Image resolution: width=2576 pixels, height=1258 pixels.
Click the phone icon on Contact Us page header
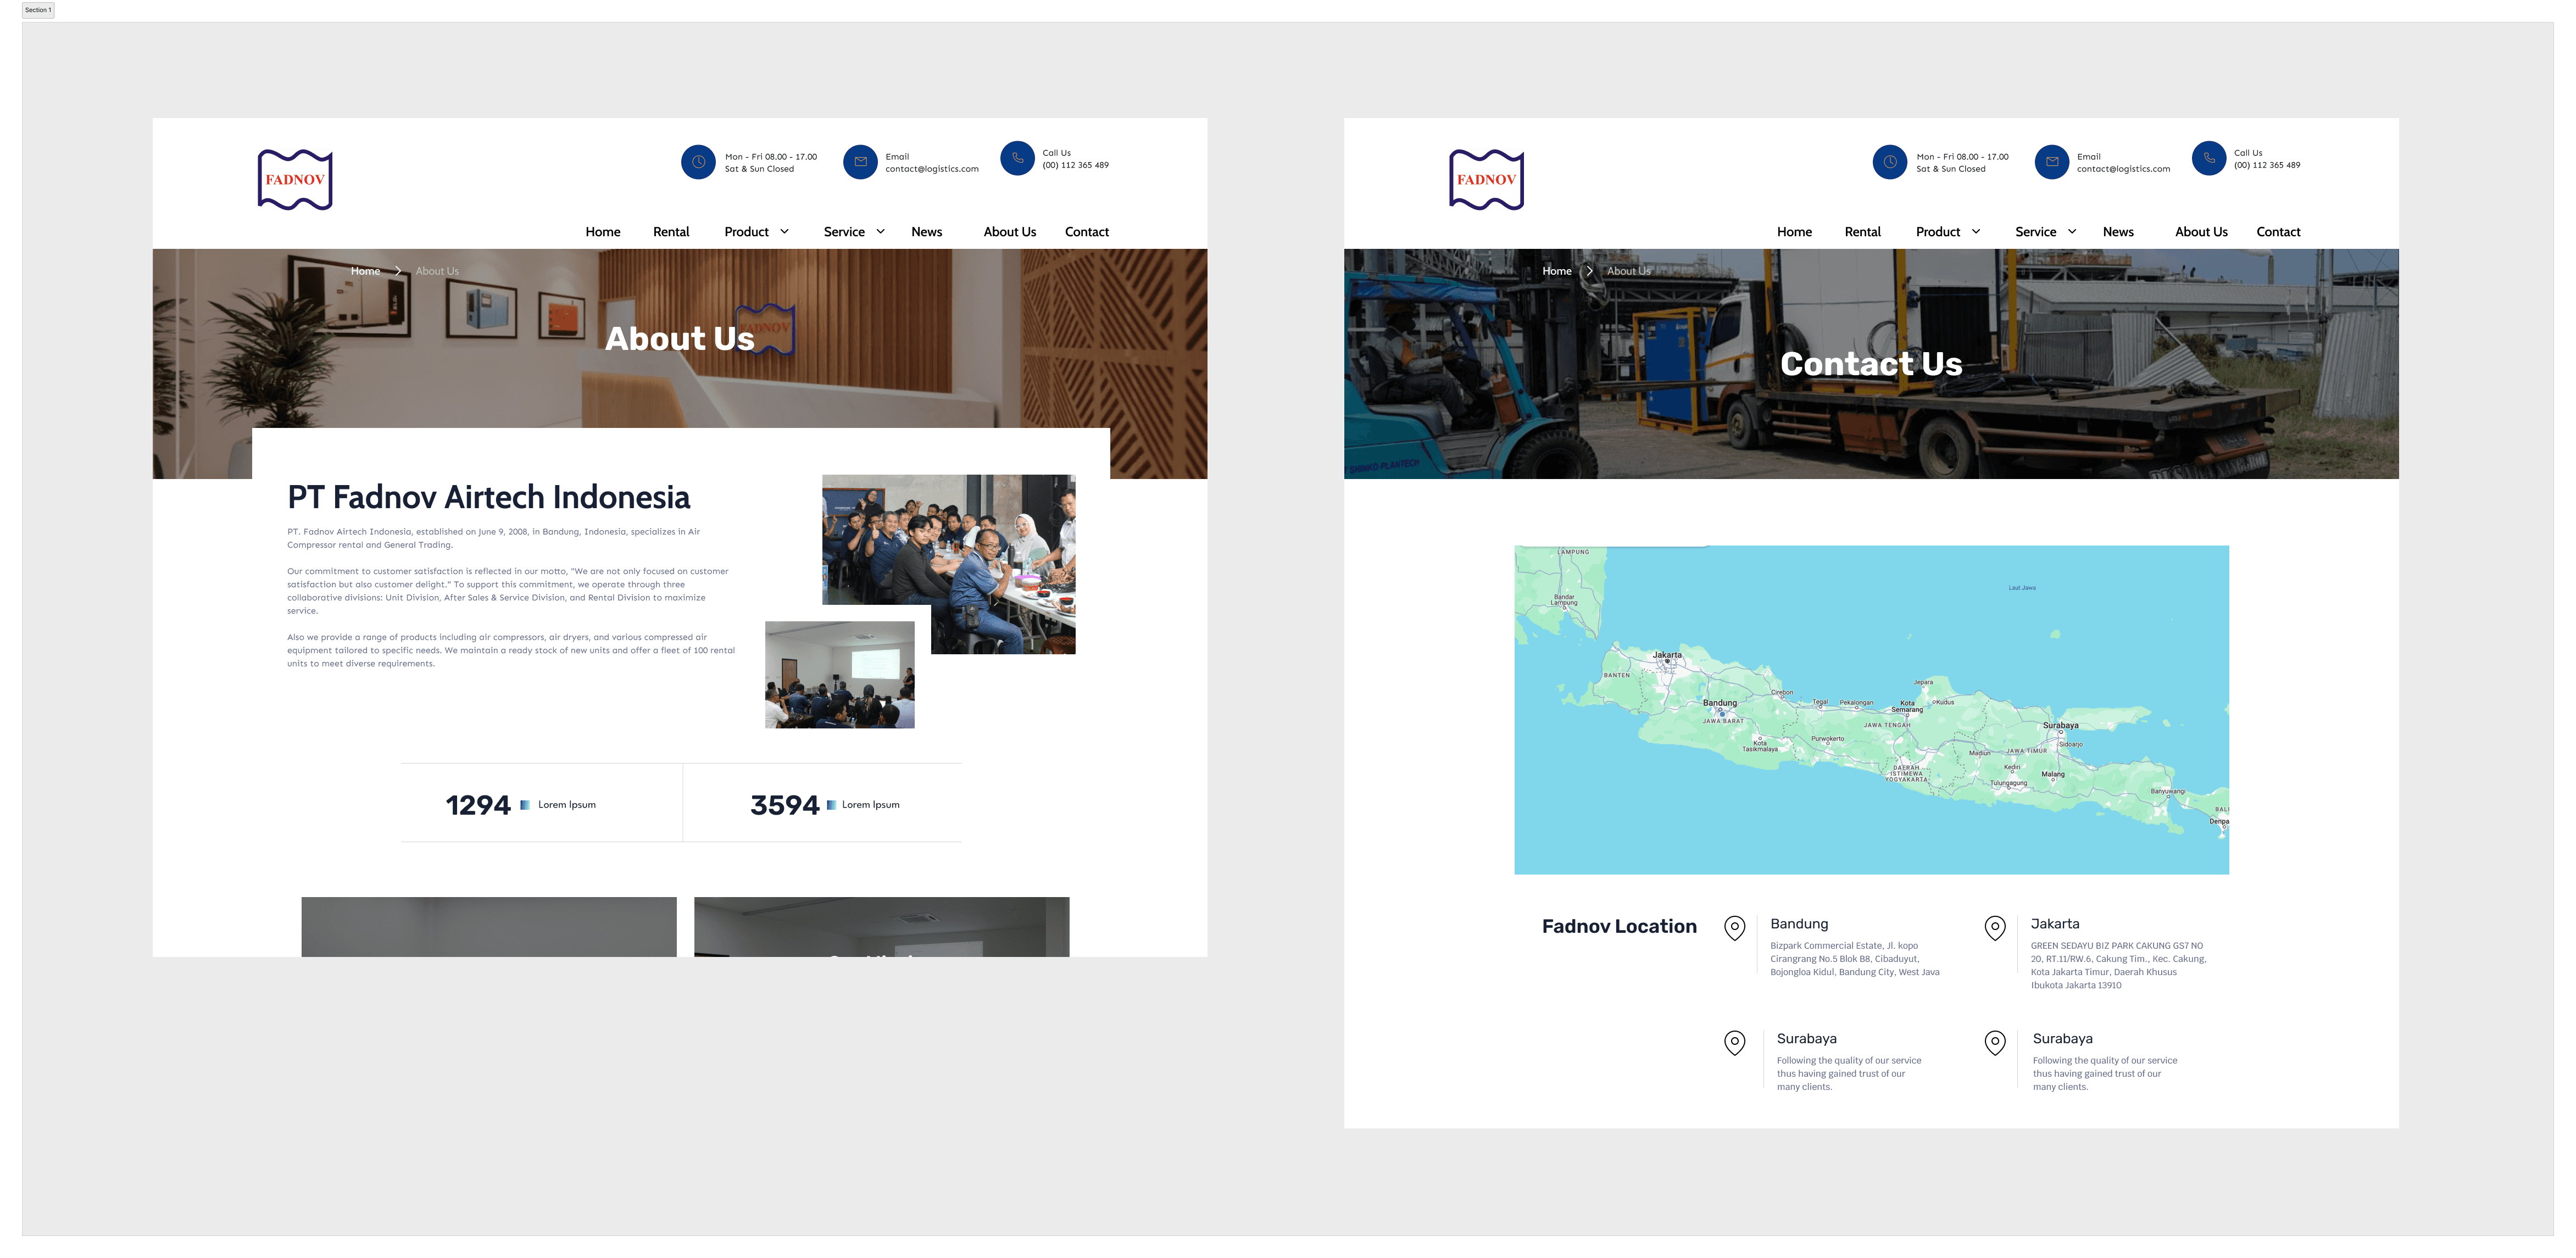(2209, 158)
